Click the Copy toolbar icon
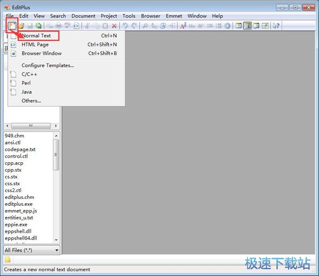319x276 pixels. point(97,26)
